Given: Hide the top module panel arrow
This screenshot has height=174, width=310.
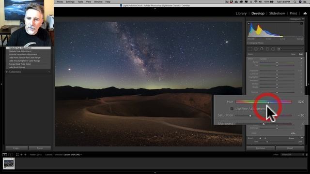Looking at the screenshot, I should [155, 9].
